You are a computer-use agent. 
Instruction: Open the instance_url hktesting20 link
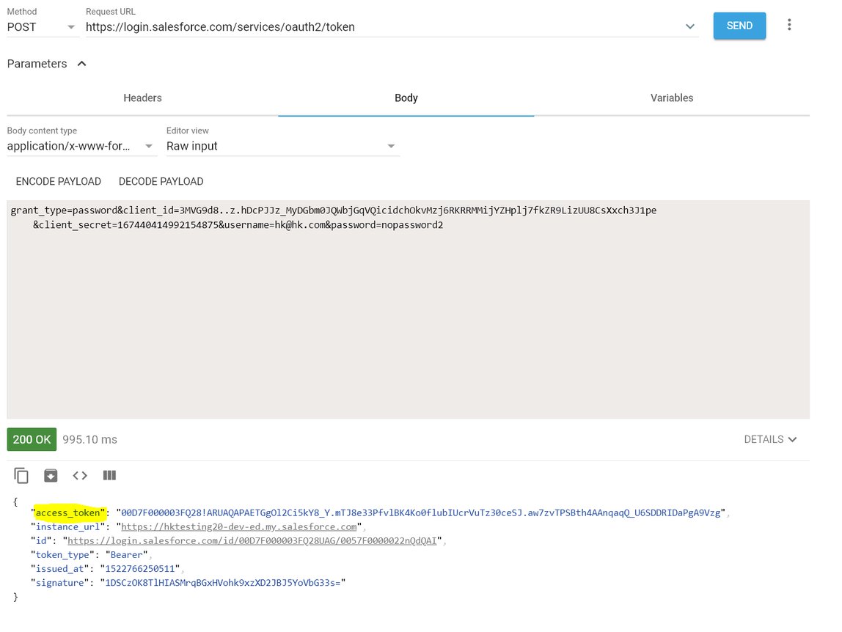(239, 526)
